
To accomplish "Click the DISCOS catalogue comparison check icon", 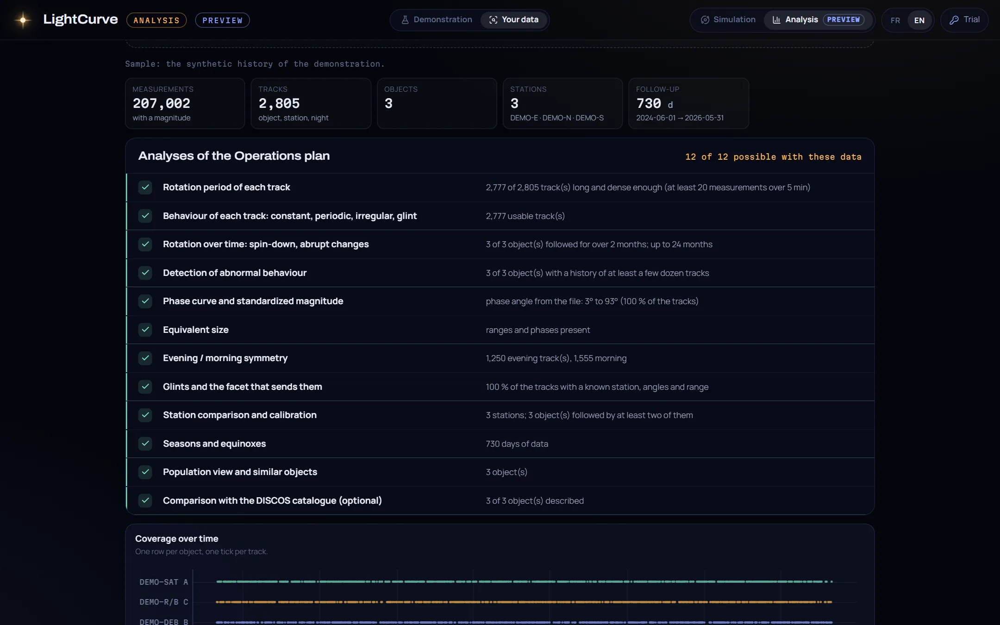I will point(145,500).
